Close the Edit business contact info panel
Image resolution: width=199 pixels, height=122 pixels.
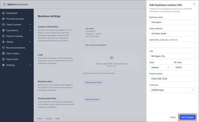click(194, 4)
